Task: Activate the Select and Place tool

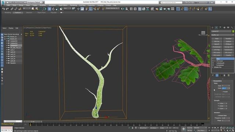Action: [x=61, y=9]
